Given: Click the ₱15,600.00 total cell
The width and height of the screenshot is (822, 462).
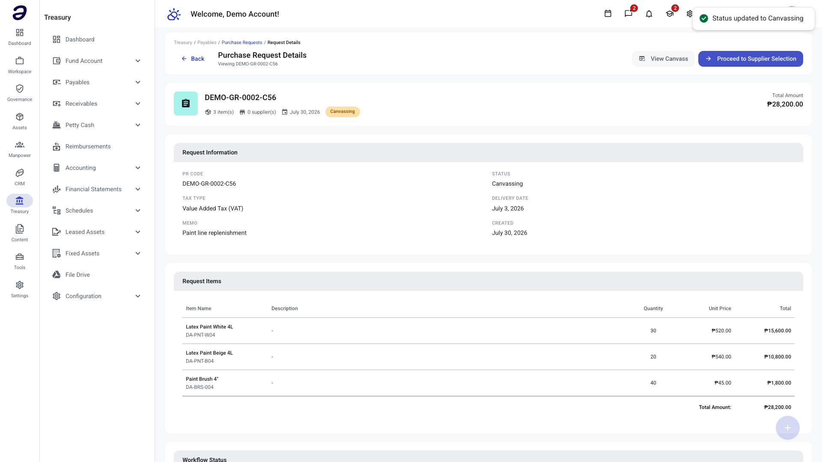Looking at the screenshot, I should 777,331.
